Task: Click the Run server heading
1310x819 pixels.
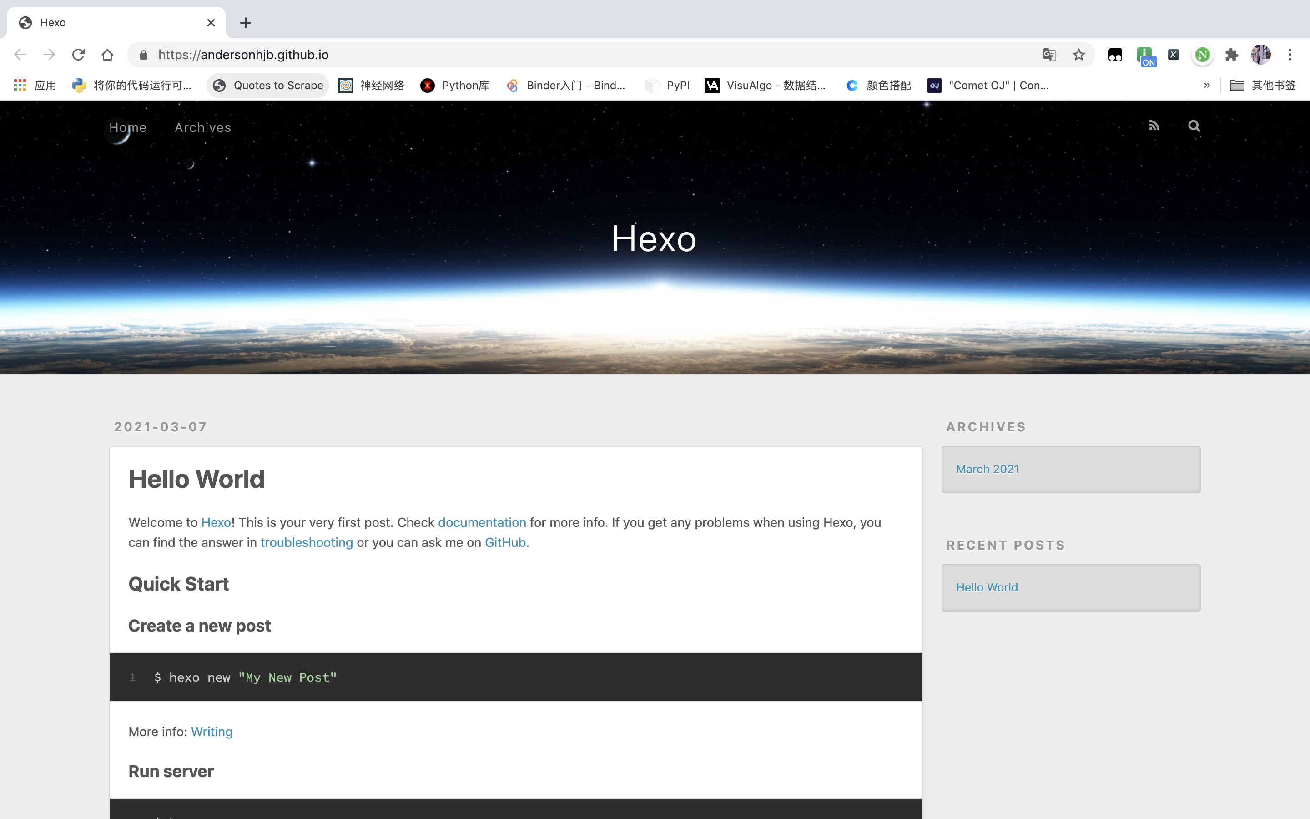Action: (171, 772)
